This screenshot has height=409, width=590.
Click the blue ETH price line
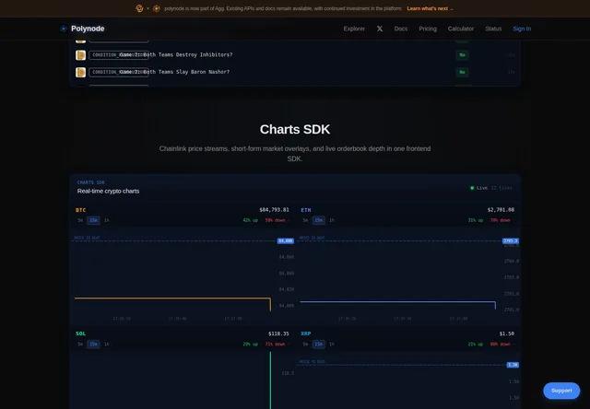397,301
